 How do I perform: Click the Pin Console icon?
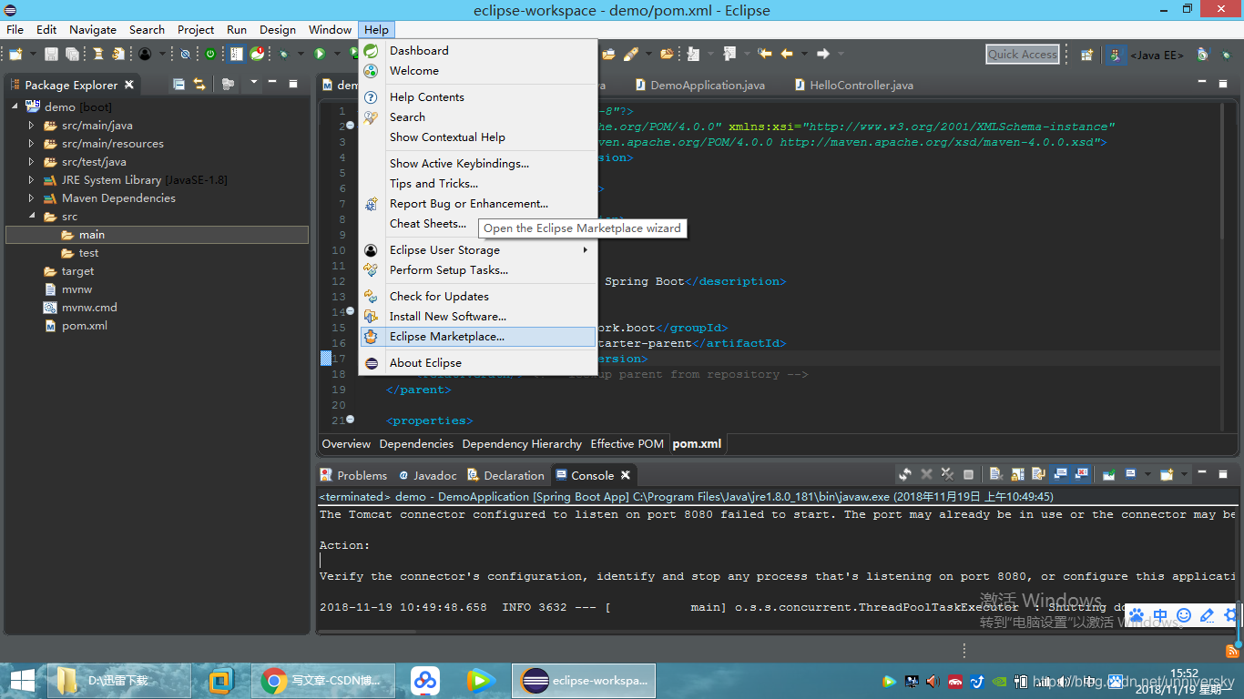click(x=1109, y=474)
